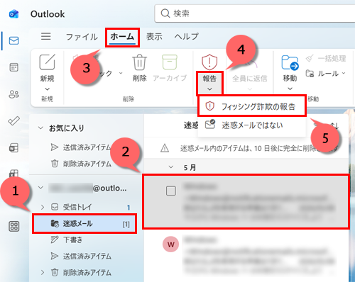Click the 削除 button label
The height and width of the screenshot is (282, 355).
(x=140, y=78)
